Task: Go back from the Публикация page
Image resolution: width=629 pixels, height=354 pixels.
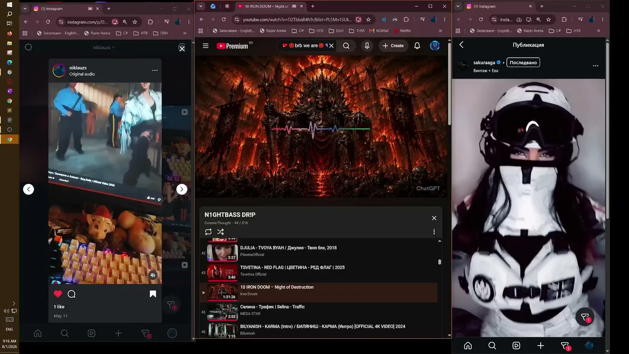Action: [x=461, y=45]
